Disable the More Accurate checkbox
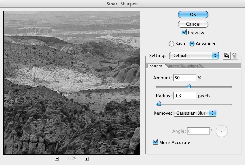Image resolution: width=245 pixels, height=165 pixels. [x=156, y=142]
